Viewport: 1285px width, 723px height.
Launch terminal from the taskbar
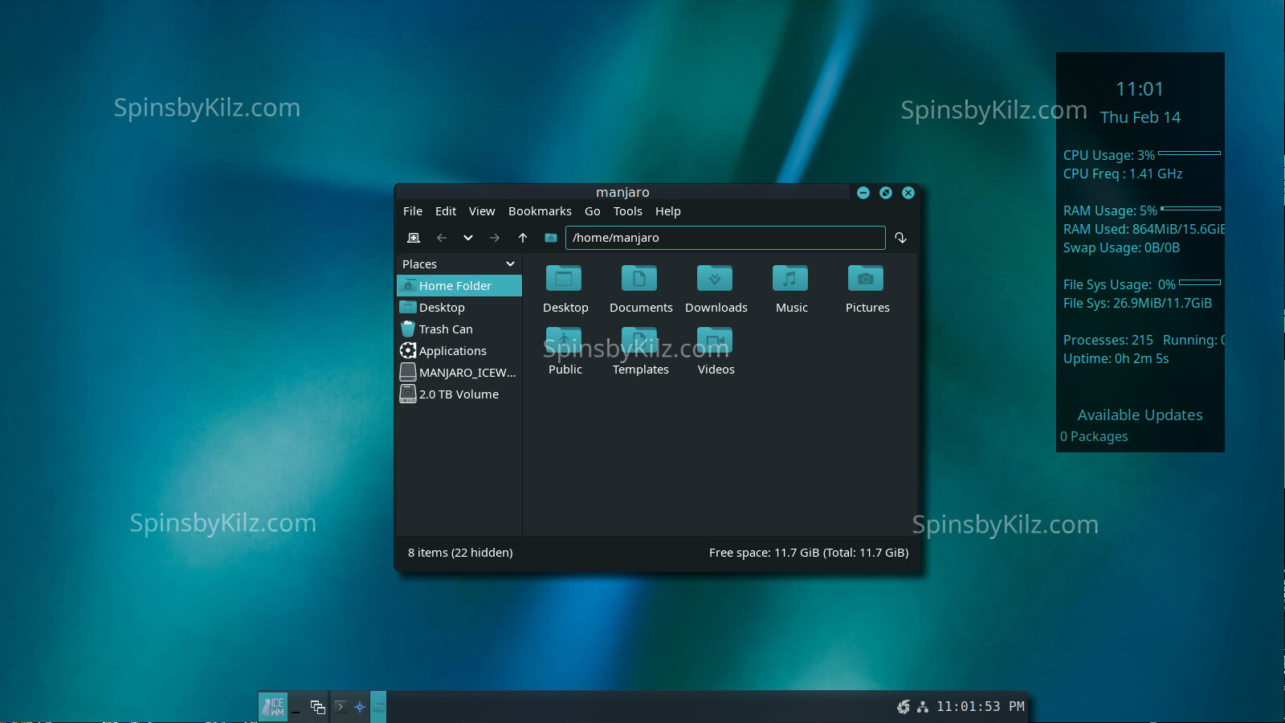coord(341,707)
